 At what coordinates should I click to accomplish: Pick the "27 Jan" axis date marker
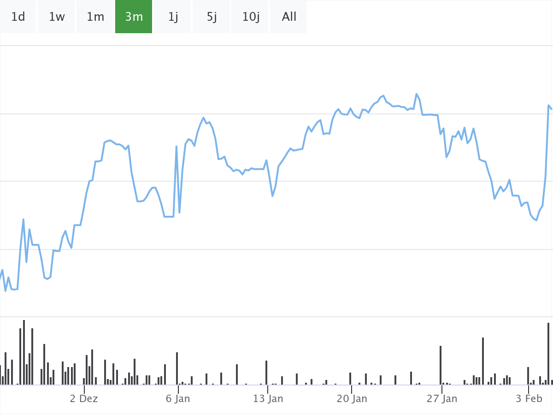click(442, 398)
